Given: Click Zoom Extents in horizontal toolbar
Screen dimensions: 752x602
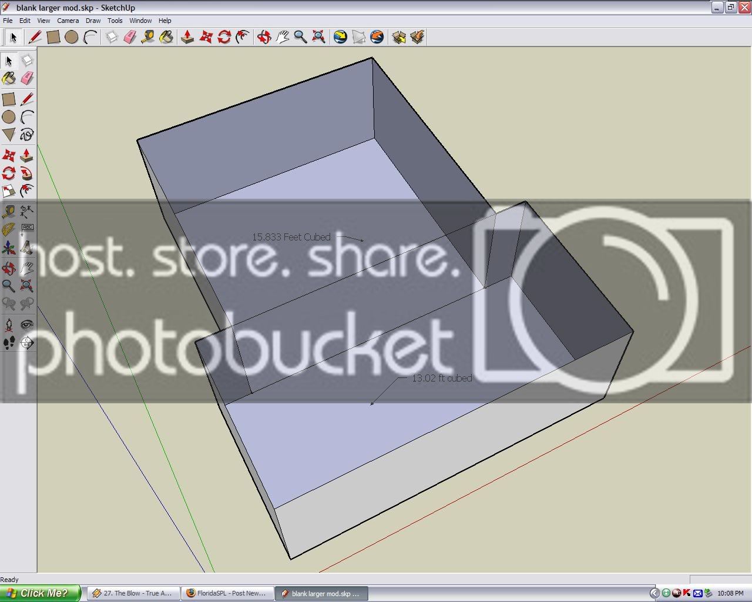Looking at the screenshot, I should pyautogui.click(x=318, y=38).
